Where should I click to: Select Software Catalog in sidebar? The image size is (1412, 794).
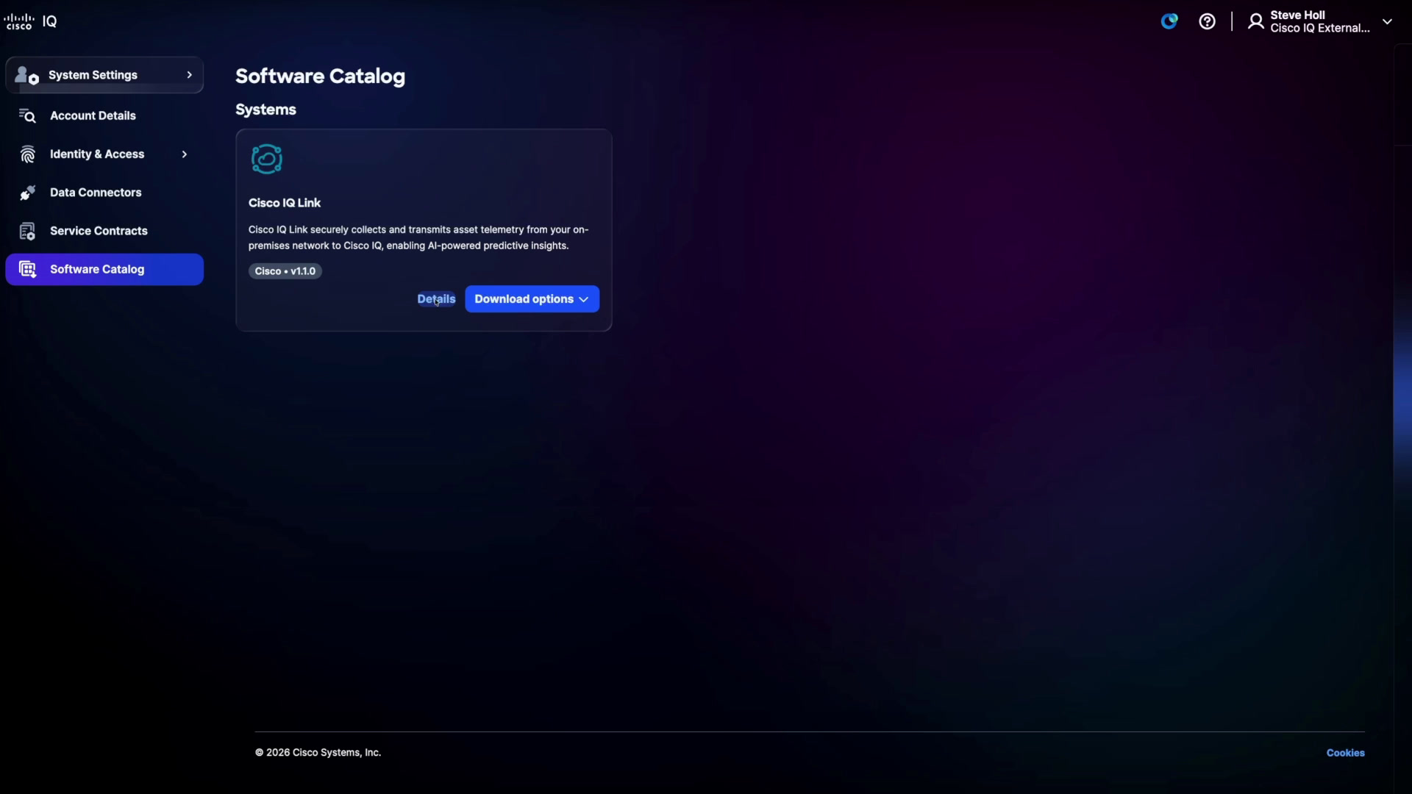point(104,269)
